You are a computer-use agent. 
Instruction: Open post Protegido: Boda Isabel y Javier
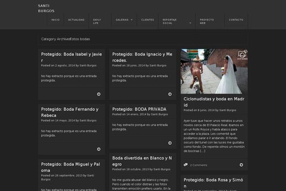(x=71, y=57)
